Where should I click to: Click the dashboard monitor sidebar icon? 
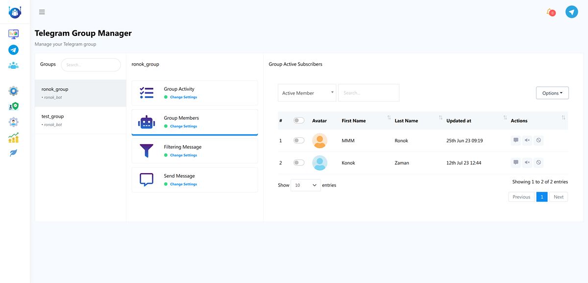[x=14, y=34]
